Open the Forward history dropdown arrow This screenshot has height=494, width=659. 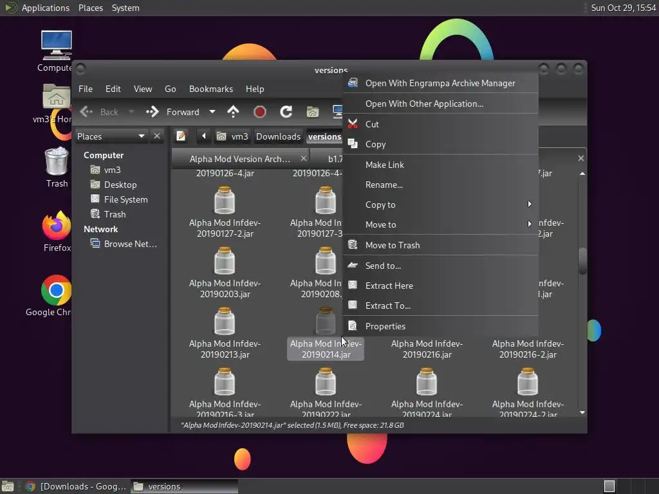click(212, 112)
